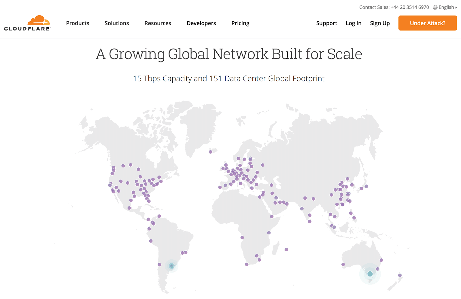Click the Cloudflare logo
The height and width of the screenshot is (299, 461).
tap(27, 23)
